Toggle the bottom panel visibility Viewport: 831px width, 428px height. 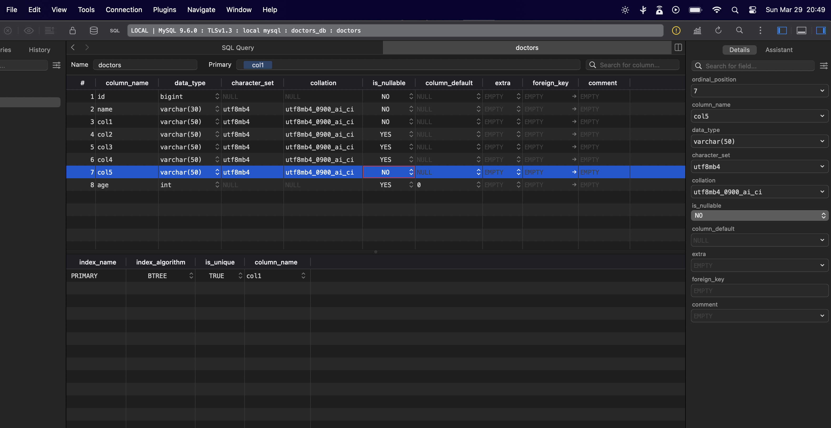801,30
